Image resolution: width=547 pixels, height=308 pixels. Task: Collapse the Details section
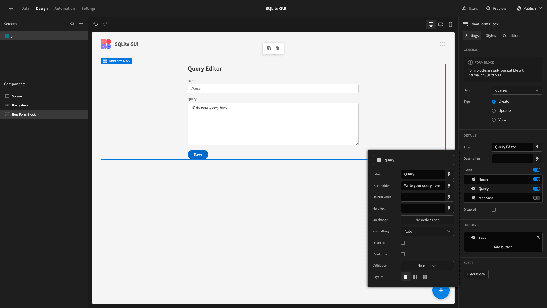[x=540, y=135]
